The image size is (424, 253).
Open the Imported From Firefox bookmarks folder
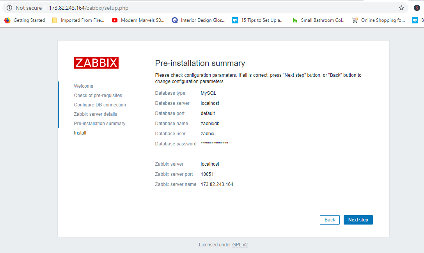[x=78, y=20]
